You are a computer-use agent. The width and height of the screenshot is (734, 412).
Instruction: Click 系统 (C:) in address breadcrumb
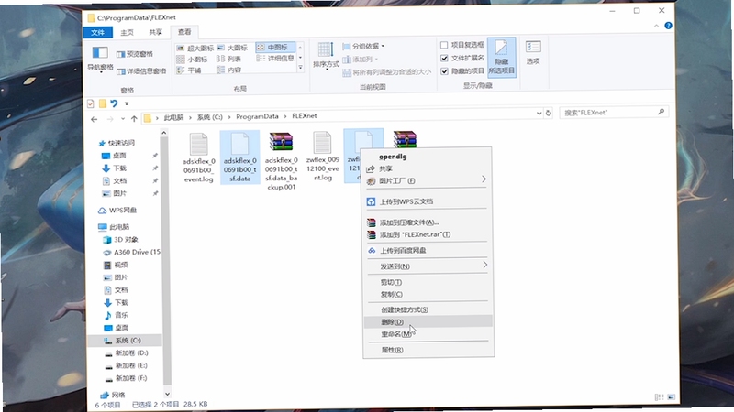210,117
